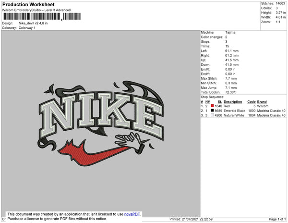288x223 pixels.
Task: Click the 'Wilcom' brand cell
Action: point(263,106)
